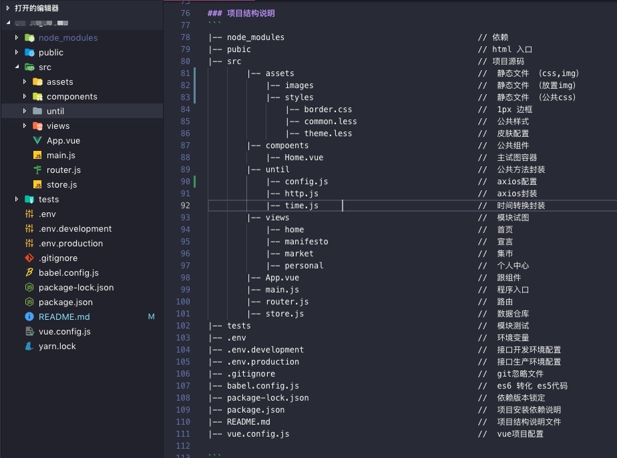Click the heading 项目结构说明 on line 76
Screen dimensions: 617x458
tap(250, 13)
